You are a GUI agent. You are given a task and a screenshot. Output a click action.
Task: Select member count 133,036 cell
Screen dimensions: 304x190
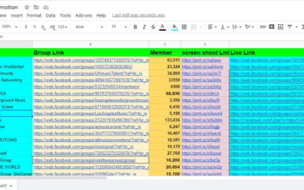tap(165, 120)
